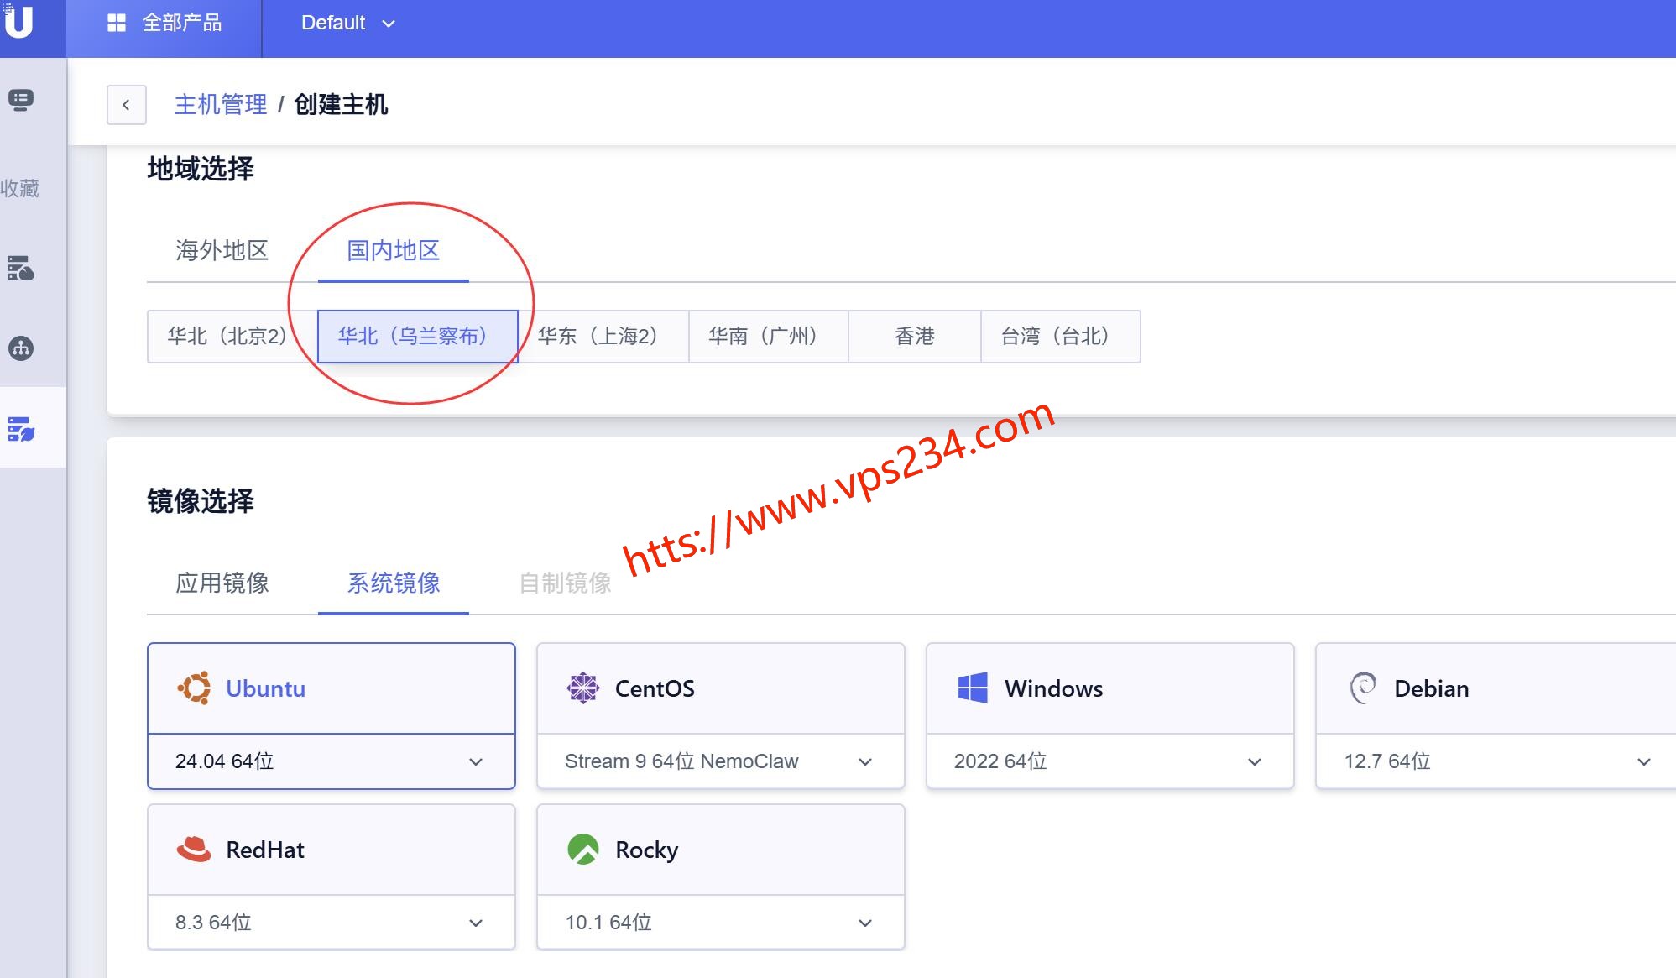
Task: Select region 华南（广州）
Action: coord(768,337)
